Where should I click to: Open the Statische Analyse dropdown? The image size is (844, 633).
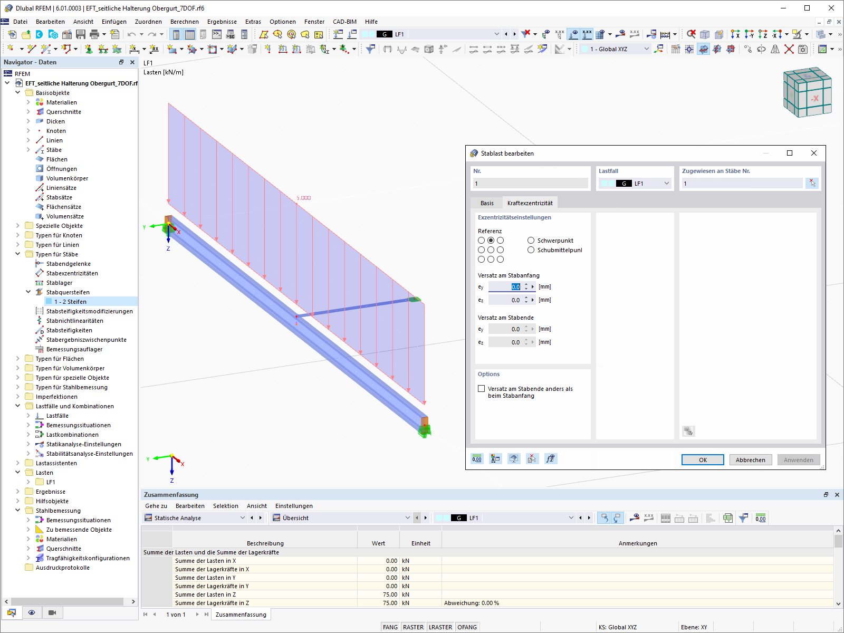point(243,518)
